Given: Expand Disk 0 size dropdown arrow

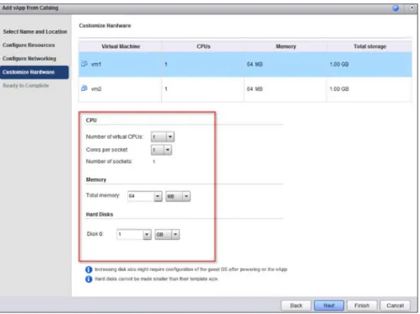Looking at the screenshot, I should [x=147, y=234].
